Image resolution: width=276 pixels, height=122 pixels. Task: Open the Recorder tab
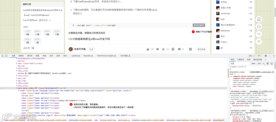click(x=88, y=56)
